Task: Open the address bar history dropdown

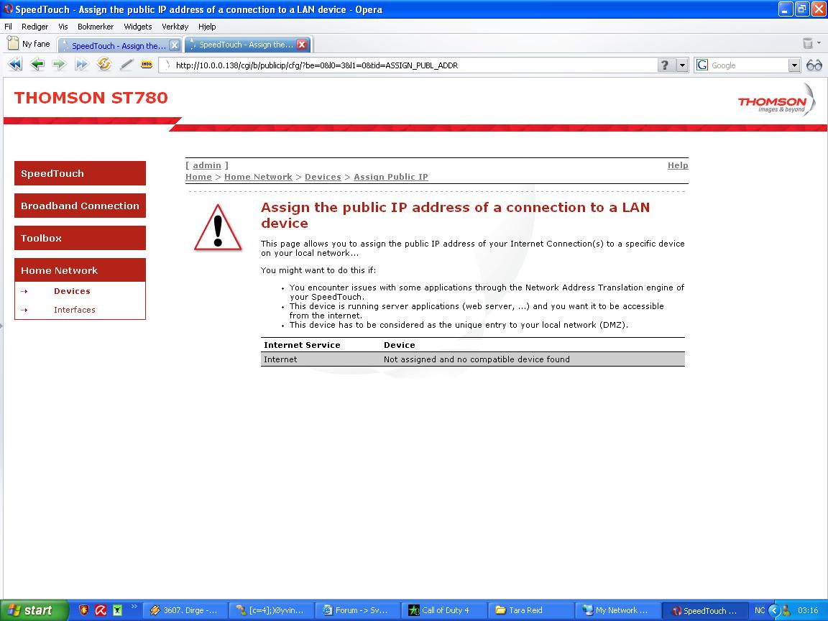Action: coord(681,65)
